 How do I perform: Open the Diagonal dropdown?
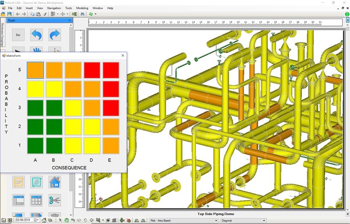(243, 220)
